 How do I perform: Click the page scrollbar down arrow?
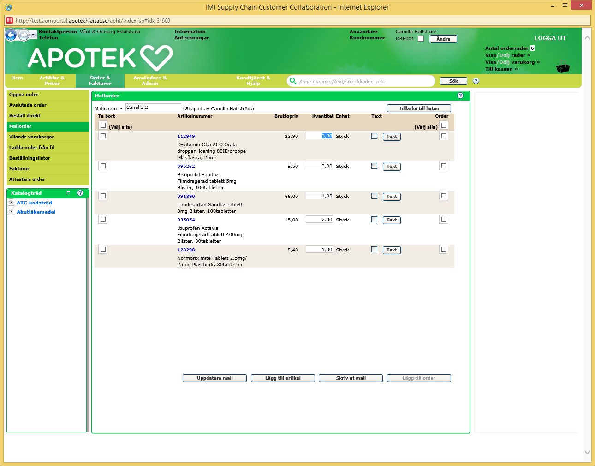pos(587,452)
